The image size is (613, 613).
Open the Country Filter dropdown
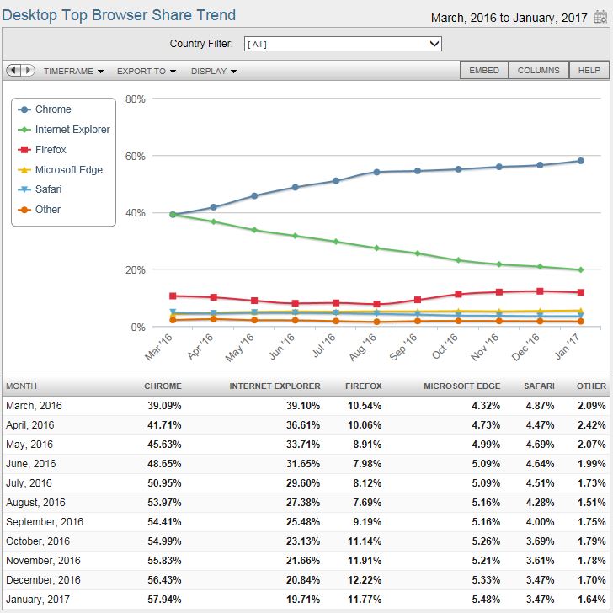pos(343,44)
